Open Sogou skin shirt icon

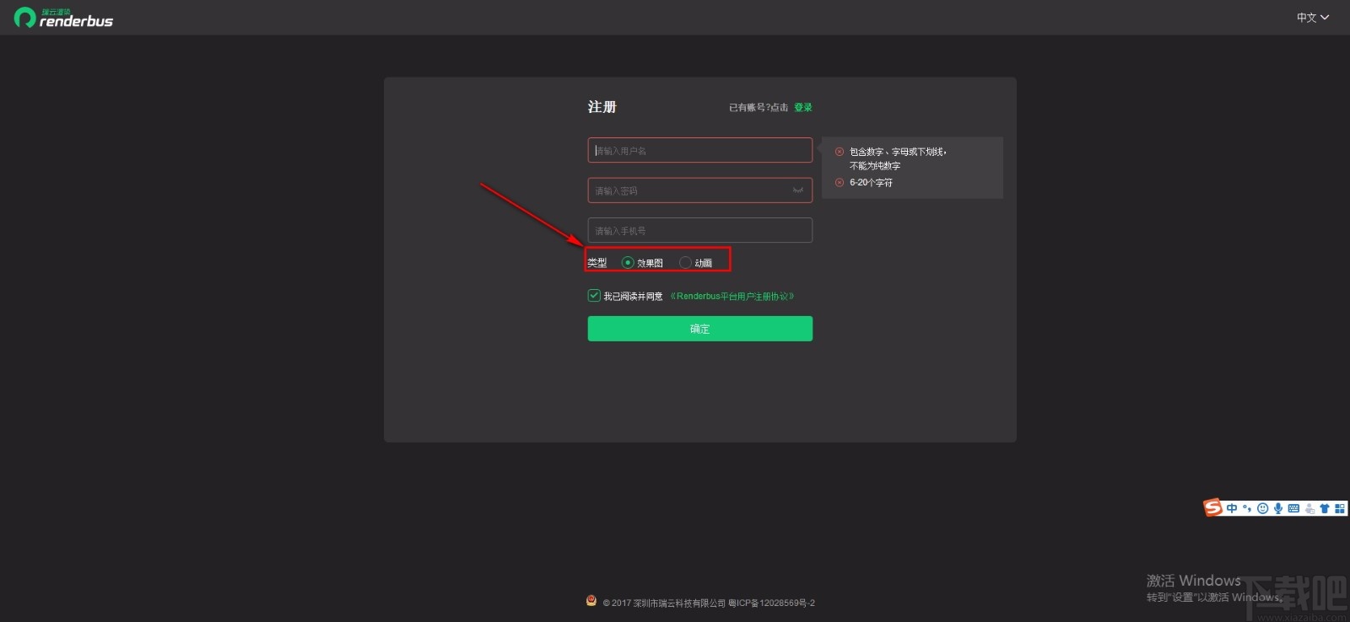(1325, 508)
